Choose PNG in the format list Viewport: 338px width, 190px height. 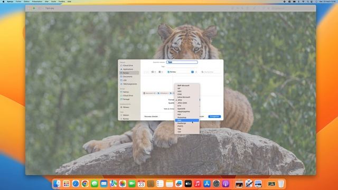pos(187,120)
